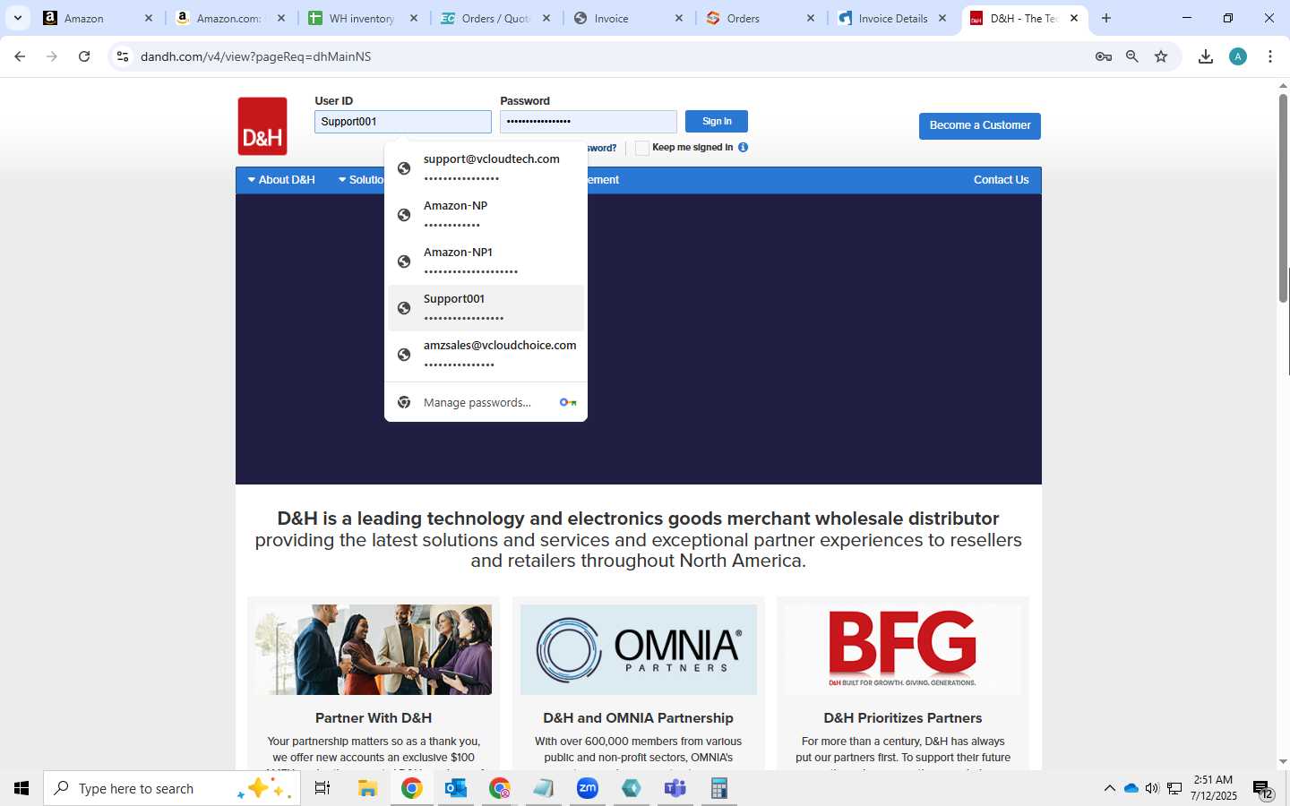Click the D&H red logo
Image resolution: width=1290 pixels, height=806 pixels.
tap(262, 126)
